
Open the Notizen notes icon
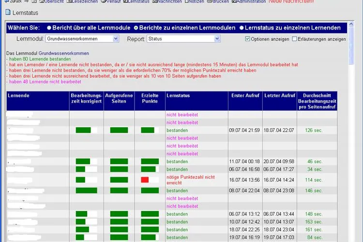[x=186, y=1]
